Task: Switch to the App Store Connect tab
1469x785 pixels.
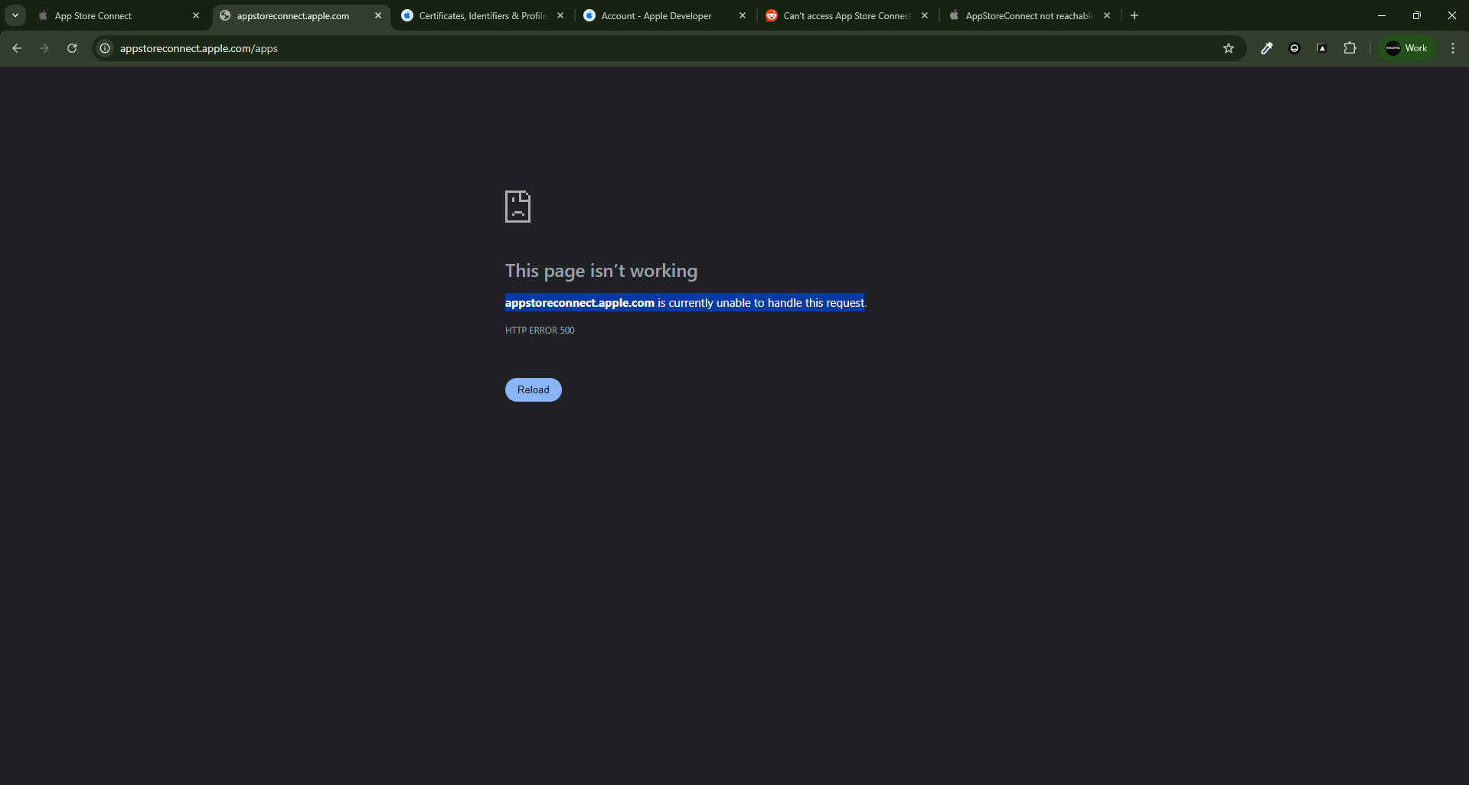Action: [x=119, y=15]
